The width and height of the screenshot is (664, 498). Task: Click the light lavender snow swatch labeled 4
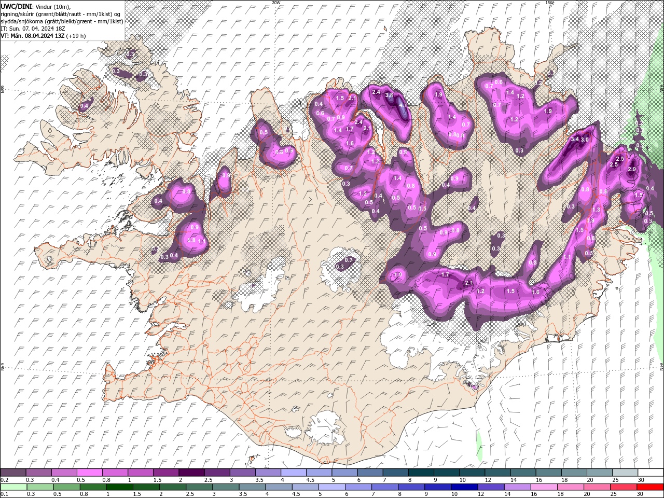pos(293,473)
